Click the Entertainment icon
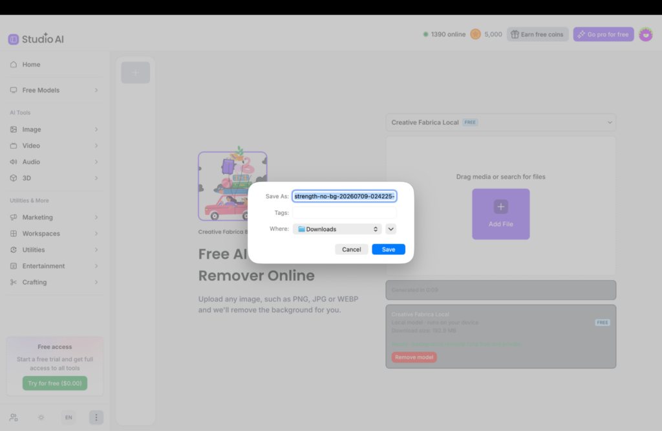 click(x=14, y=266)
